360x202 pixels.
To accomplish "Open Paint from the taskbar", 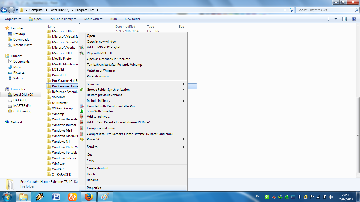I will [x=105, y=197].
